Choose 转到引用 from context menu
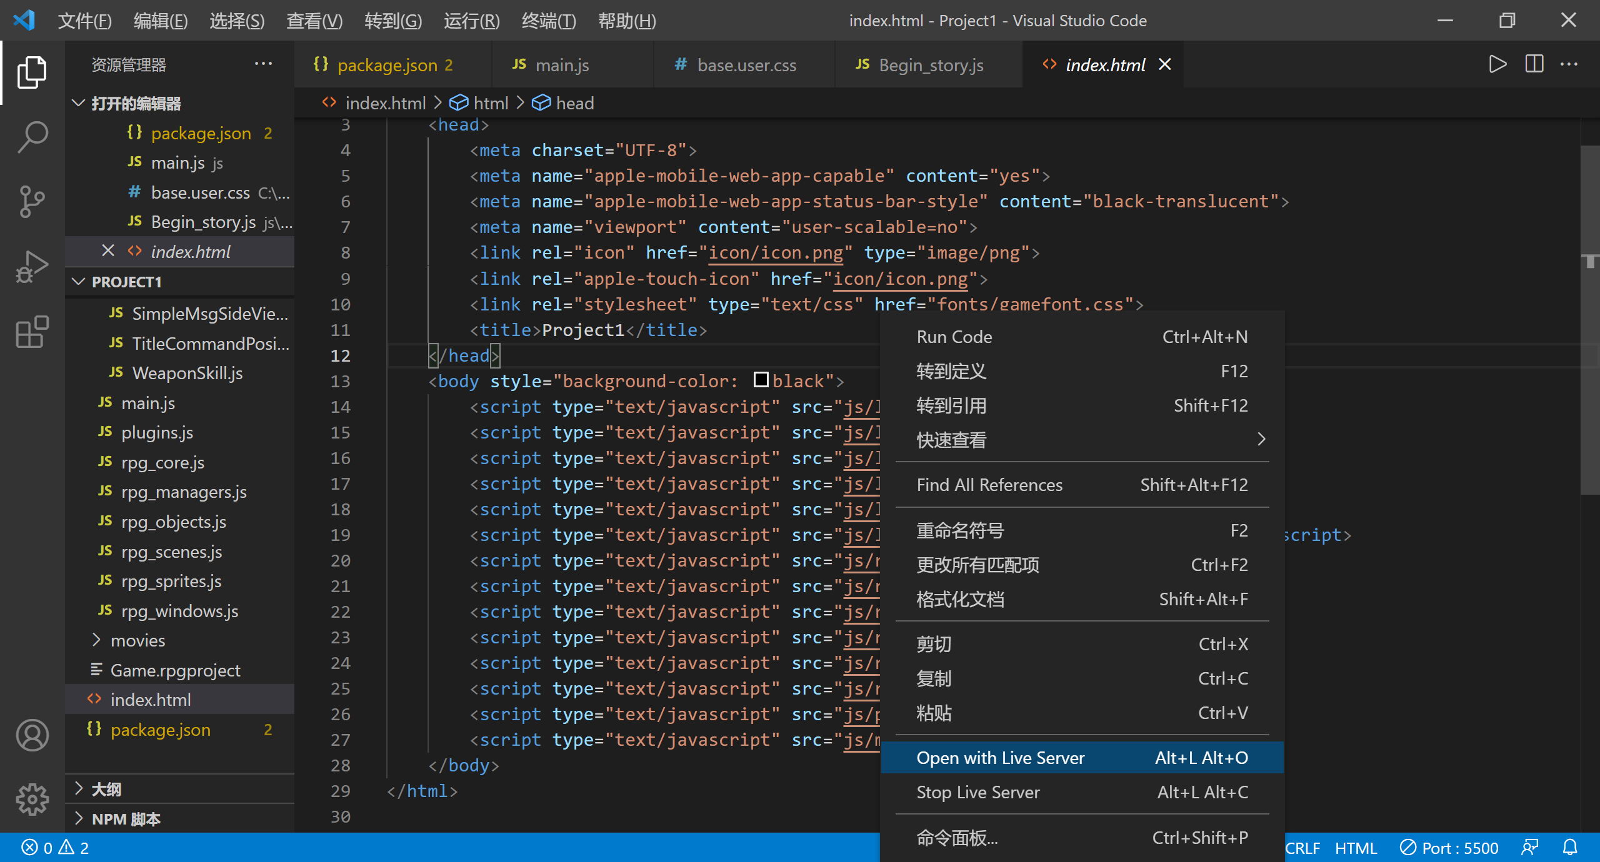 (x=1082, y=405)
